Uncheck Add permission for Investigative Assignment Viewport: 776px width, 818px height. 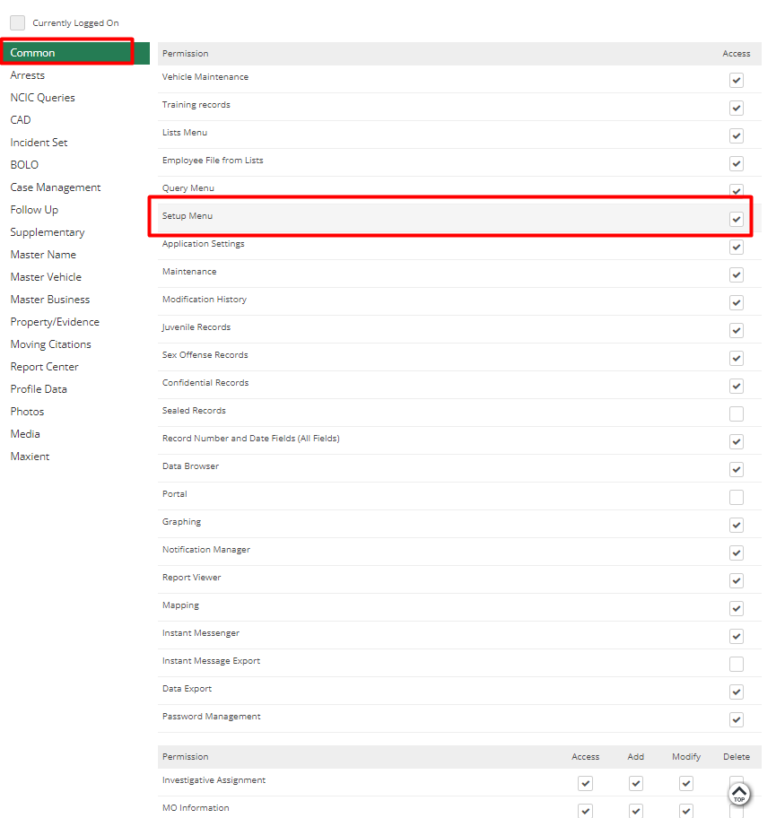(636, 783)
